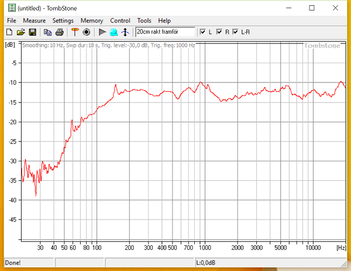The width and height of the screenshot is (351, 271).
Task: Start measurement with the play arrow icon
Action: 102,32
